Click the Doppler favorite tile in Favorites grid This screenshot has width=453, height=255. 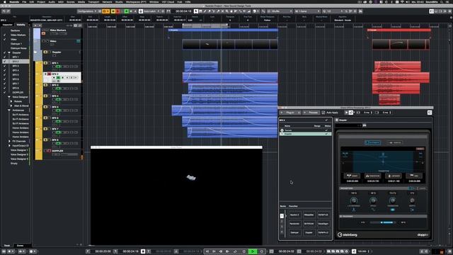(x=309, y=232)
